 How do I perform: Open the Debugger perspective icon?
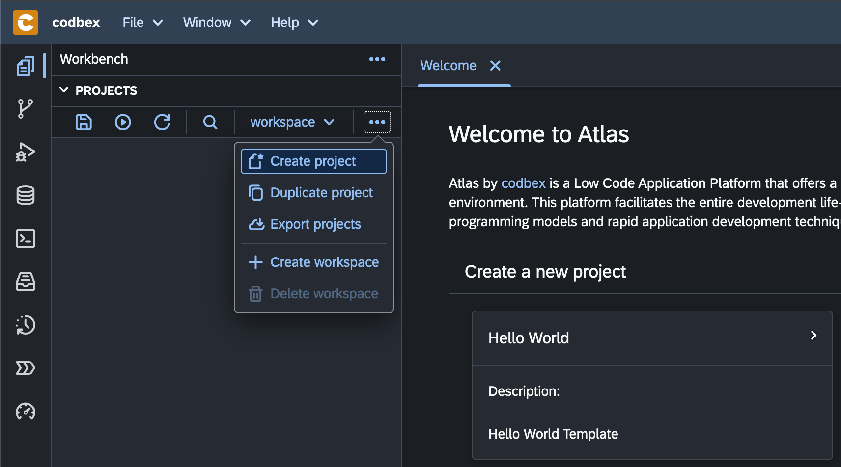click(x=26, y=152)
